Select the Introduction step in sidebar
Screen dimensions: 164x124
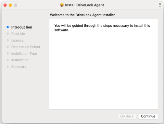click(x=22, y=27)
